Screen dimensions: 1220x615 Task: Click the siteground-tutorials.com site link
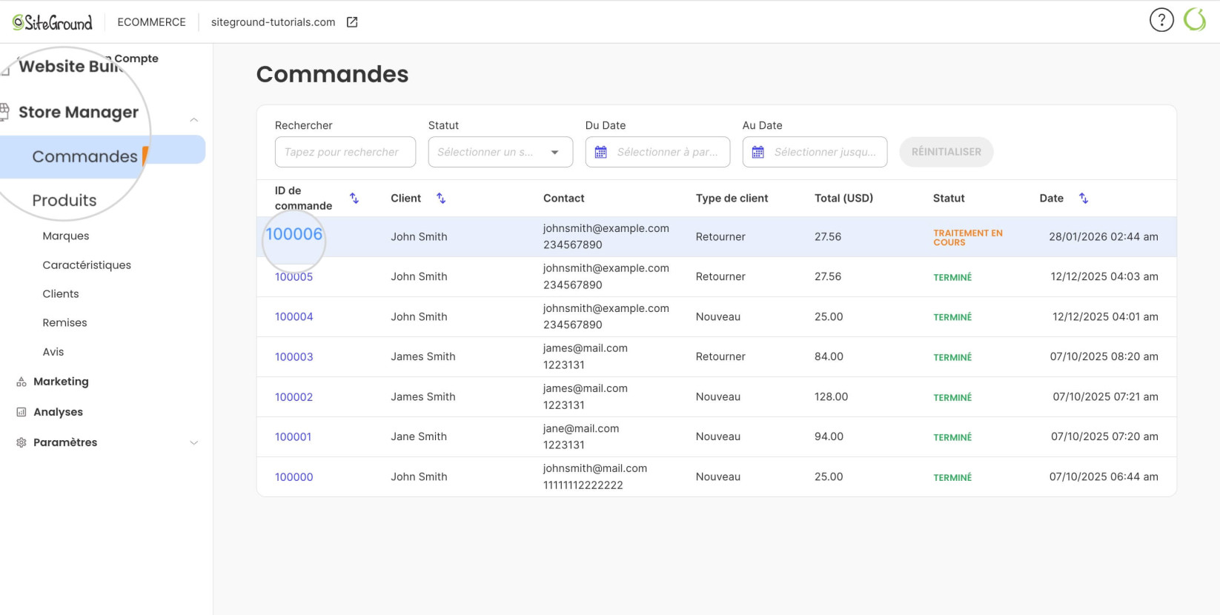coord(273,22)
